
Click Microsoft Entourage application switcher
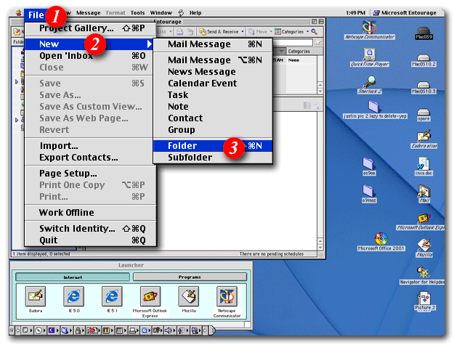[408, 13]
